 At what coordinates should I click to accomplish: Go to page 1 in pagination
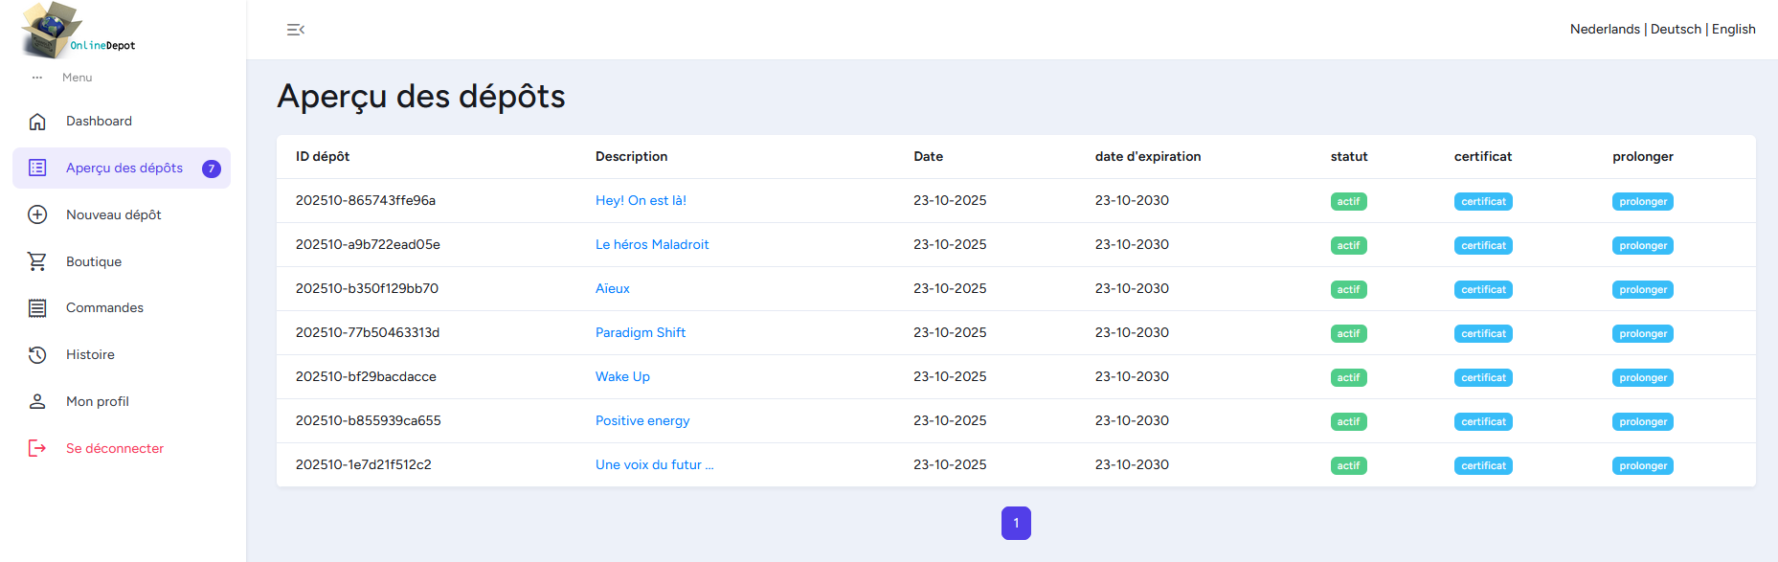(1016, 524)
